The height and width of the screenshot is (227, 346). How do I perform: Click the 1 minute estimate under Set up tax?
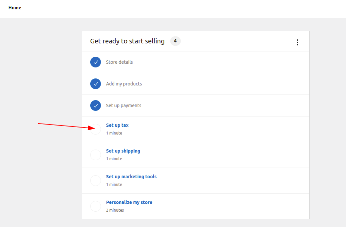tap(114, 133)
